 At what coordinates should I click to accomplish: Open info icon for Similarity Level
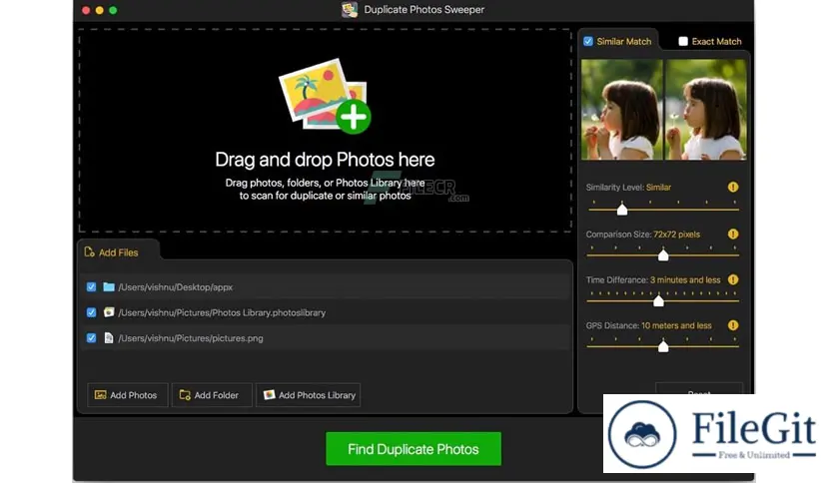click(733, 187)
